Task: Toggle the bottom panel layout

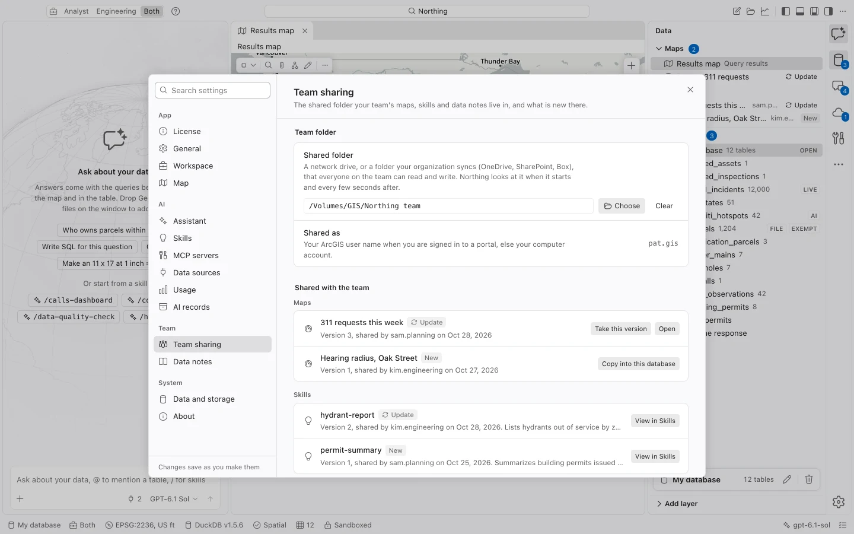Action: 800,11
